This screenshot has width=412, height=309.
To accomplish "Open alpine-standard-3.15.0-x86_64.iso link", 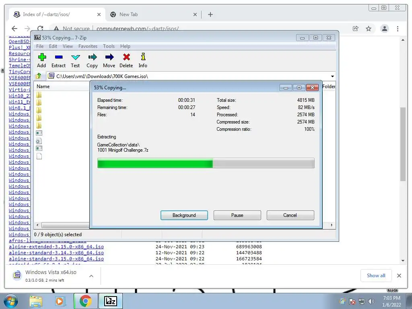I will 56,259.
